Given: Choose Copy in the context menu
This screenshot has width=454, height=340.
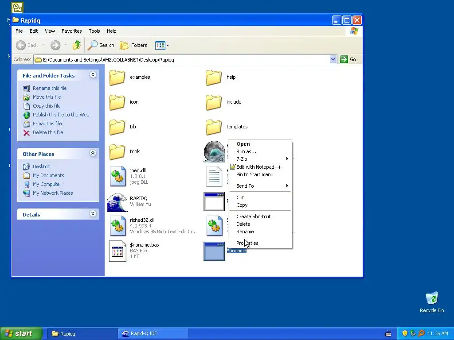Looking at the screenshot, I should point(260,205).
